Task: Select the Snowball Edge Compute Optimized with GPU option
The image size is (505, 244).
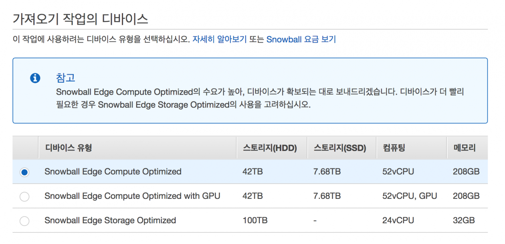Action: [x=24, y=196]
